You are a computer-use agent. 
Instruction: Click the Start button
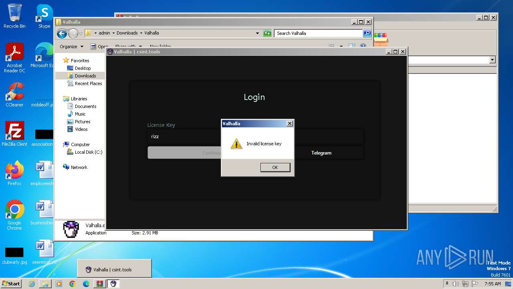click(11, 284)
